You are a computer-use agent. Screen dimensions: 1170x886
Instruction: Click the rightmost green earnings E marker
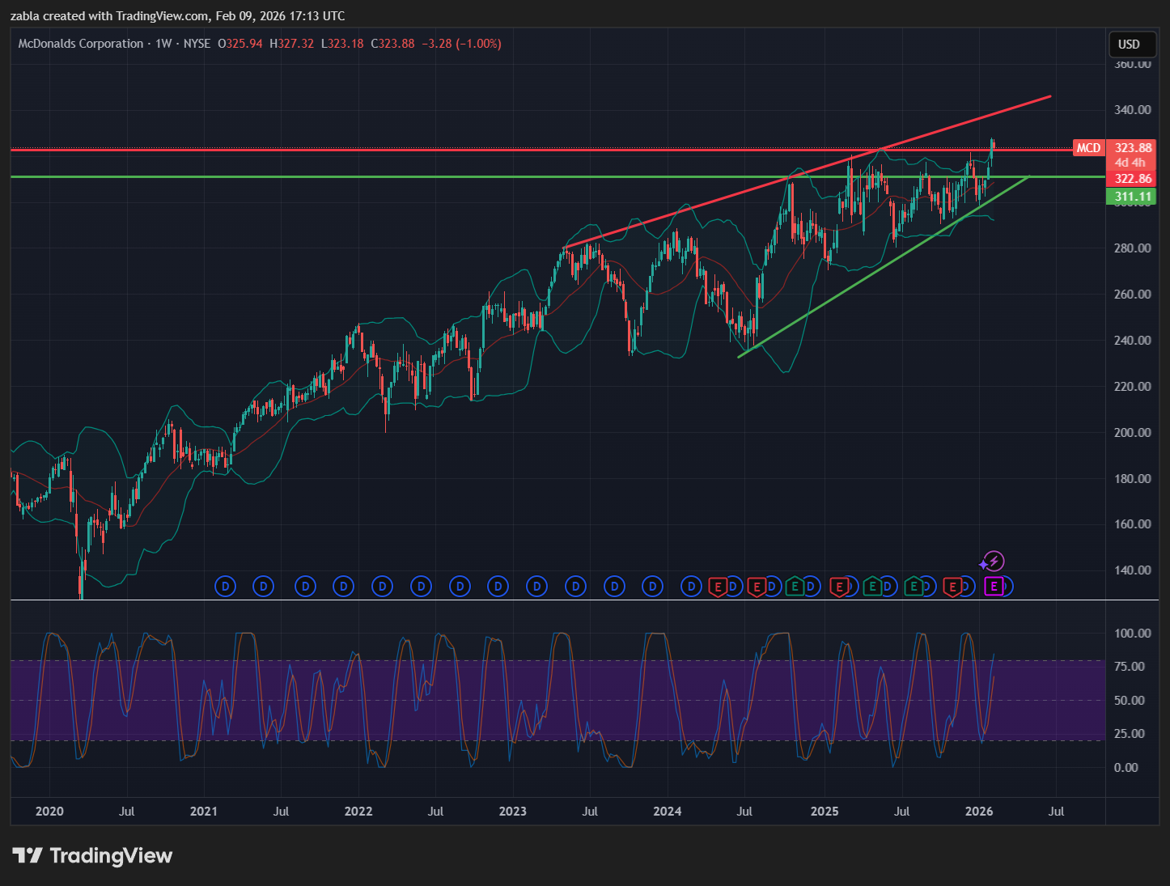[914, 586]
